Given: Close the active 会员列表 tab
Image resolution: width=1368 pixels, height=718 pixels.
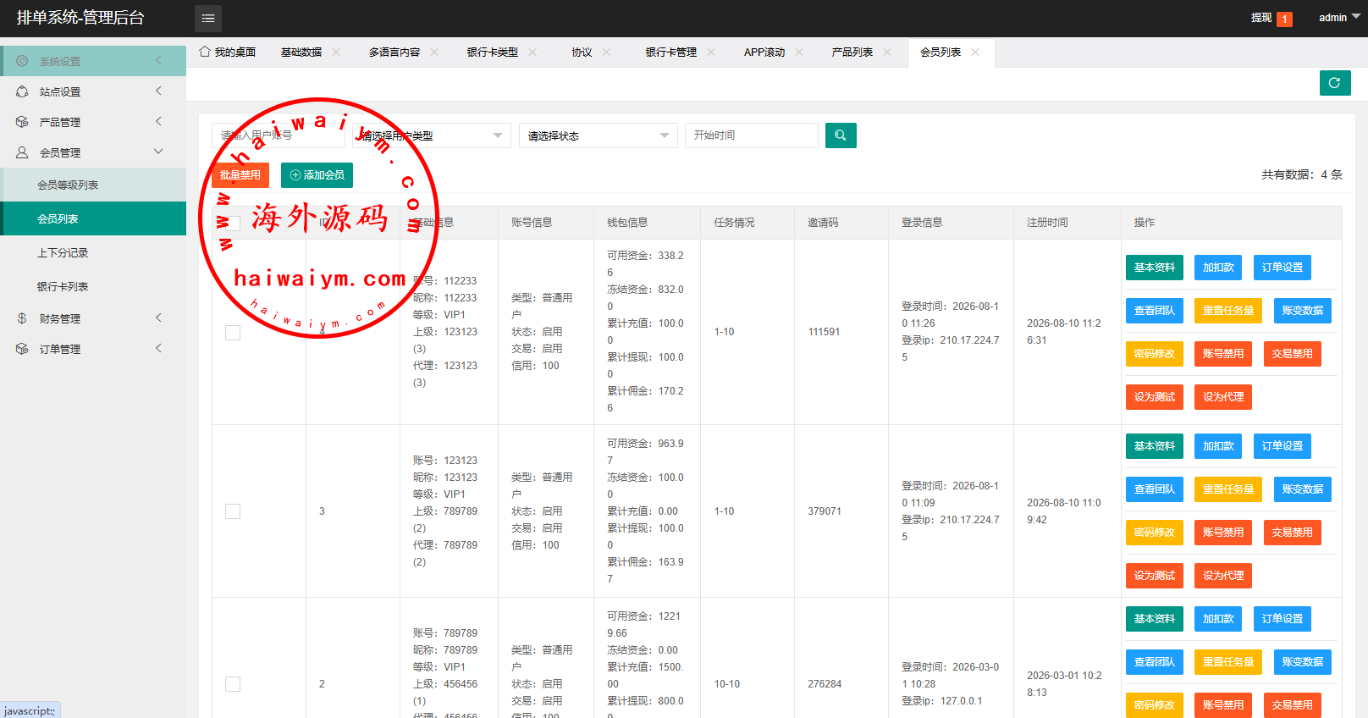Looking at the screenshot, I should coord(975,52).
